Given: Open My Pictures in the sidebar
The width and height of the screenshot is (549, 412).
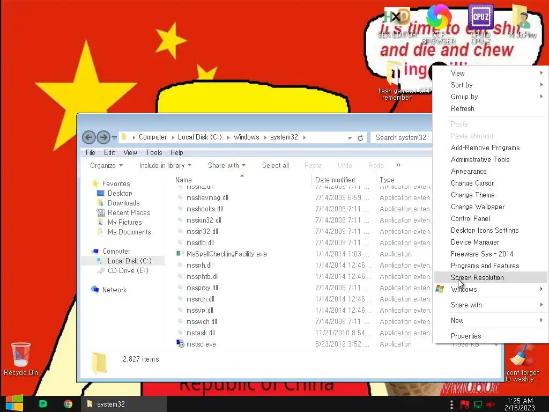Looking at the screenshot, I should (x=124, y=222).
